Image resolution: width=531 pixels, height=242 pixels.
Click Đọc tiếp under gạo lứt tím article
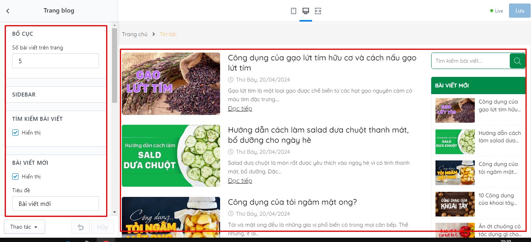pyautogui.click(x=240, y=108)
